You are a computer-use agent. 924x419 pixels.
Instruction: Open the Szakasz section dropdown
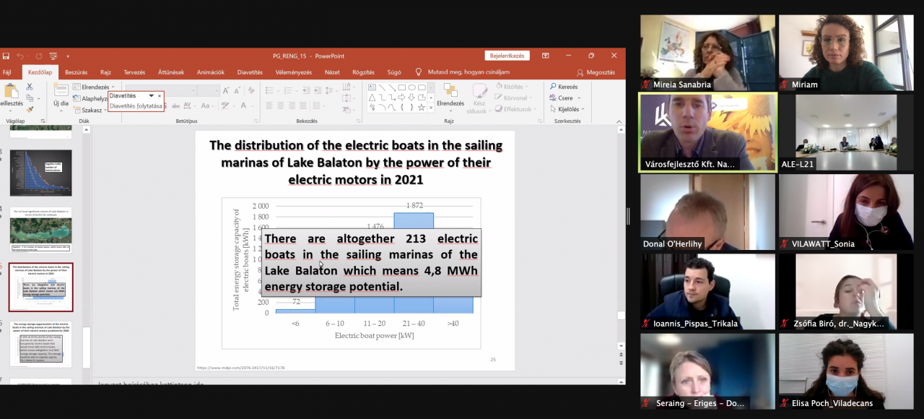click(91, 111)
